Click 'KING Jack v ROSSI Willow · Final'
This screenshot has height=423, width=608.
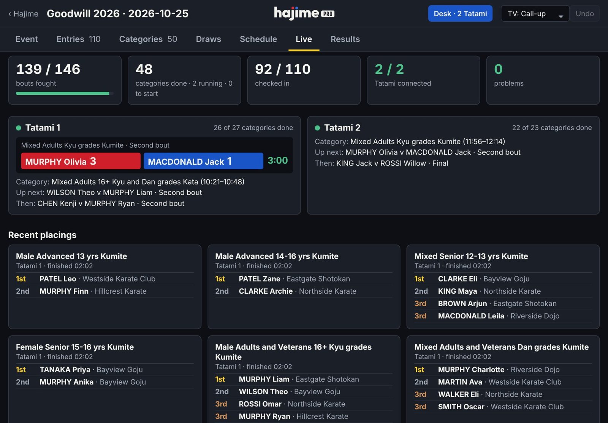[392, 163]
